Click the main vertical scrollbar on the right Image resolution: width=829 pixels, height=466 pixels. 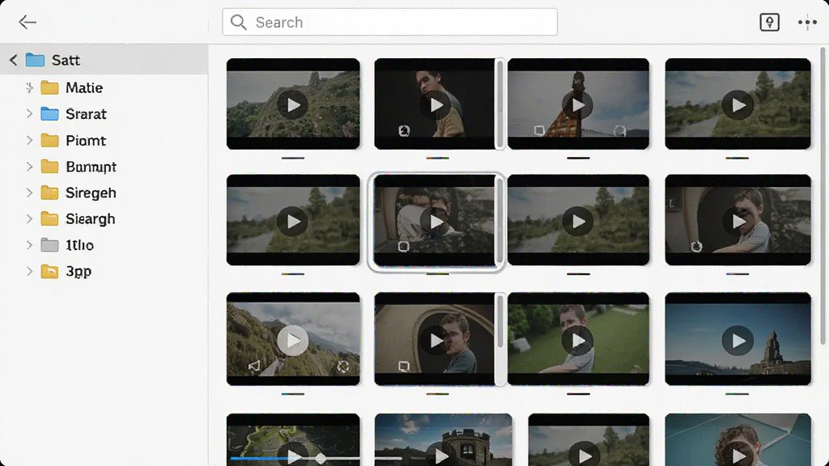[823, 196]
